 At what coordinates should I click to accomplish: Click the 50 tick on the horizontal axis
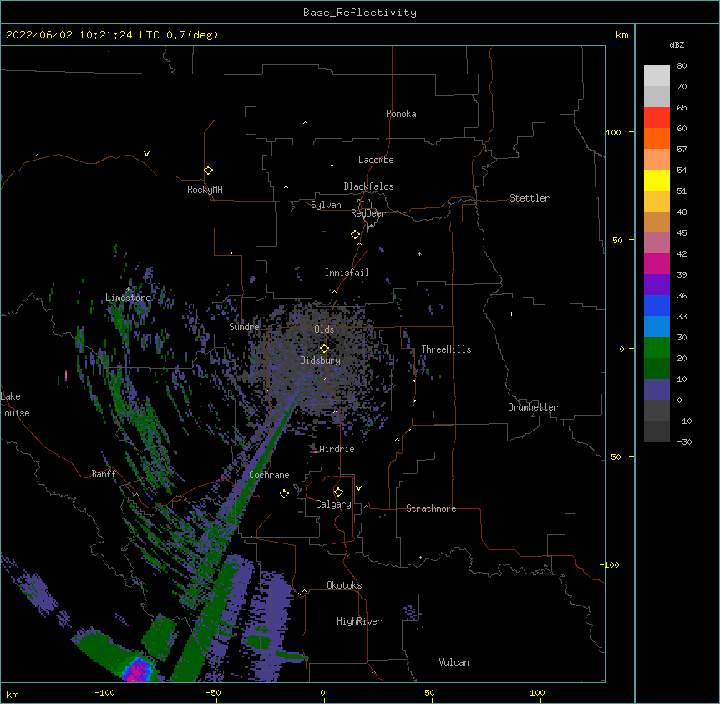pos(429,692)
